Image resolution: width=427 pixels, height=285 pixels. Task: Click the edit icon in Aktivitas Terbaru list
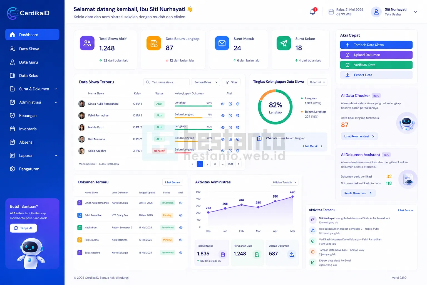point(313,220)
